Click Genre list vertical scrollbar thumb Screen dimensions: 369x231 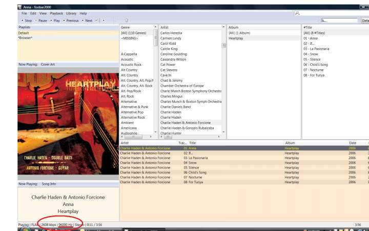[x=155, y=37]
